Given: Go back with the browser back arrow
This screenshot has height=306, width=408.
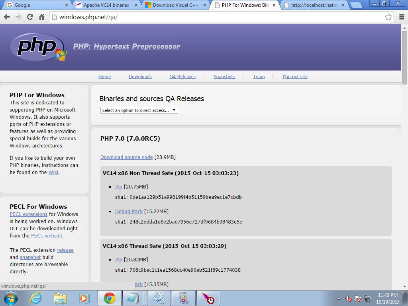Looking at the screenshot, I should tap(7, 17).
